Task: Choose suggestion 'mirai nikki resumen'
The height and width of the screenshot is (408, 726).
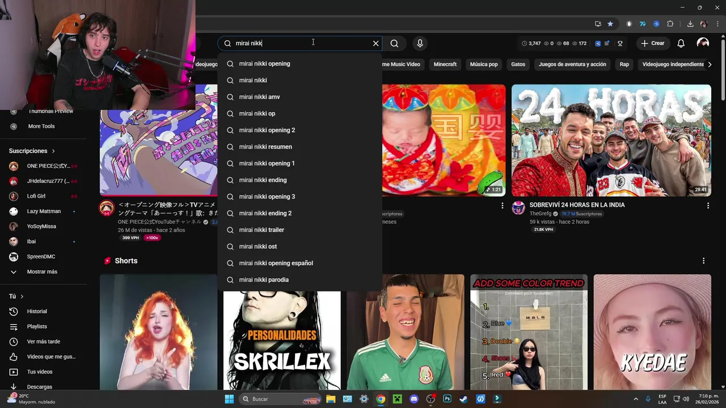Action: 299,147
